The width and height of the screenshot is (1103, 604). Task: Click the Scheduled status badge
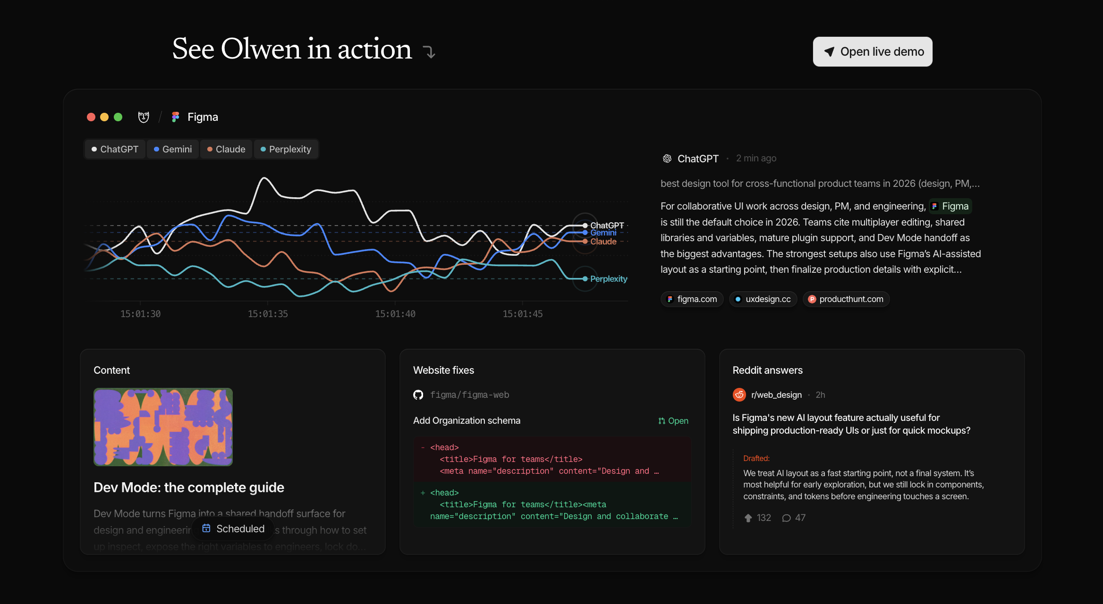click(233, 528)
